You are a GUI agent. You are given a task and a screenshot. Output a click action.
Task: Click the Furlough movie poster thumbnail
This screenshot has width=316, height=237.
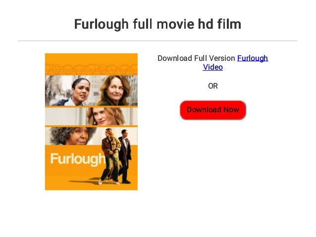[91, 122]
